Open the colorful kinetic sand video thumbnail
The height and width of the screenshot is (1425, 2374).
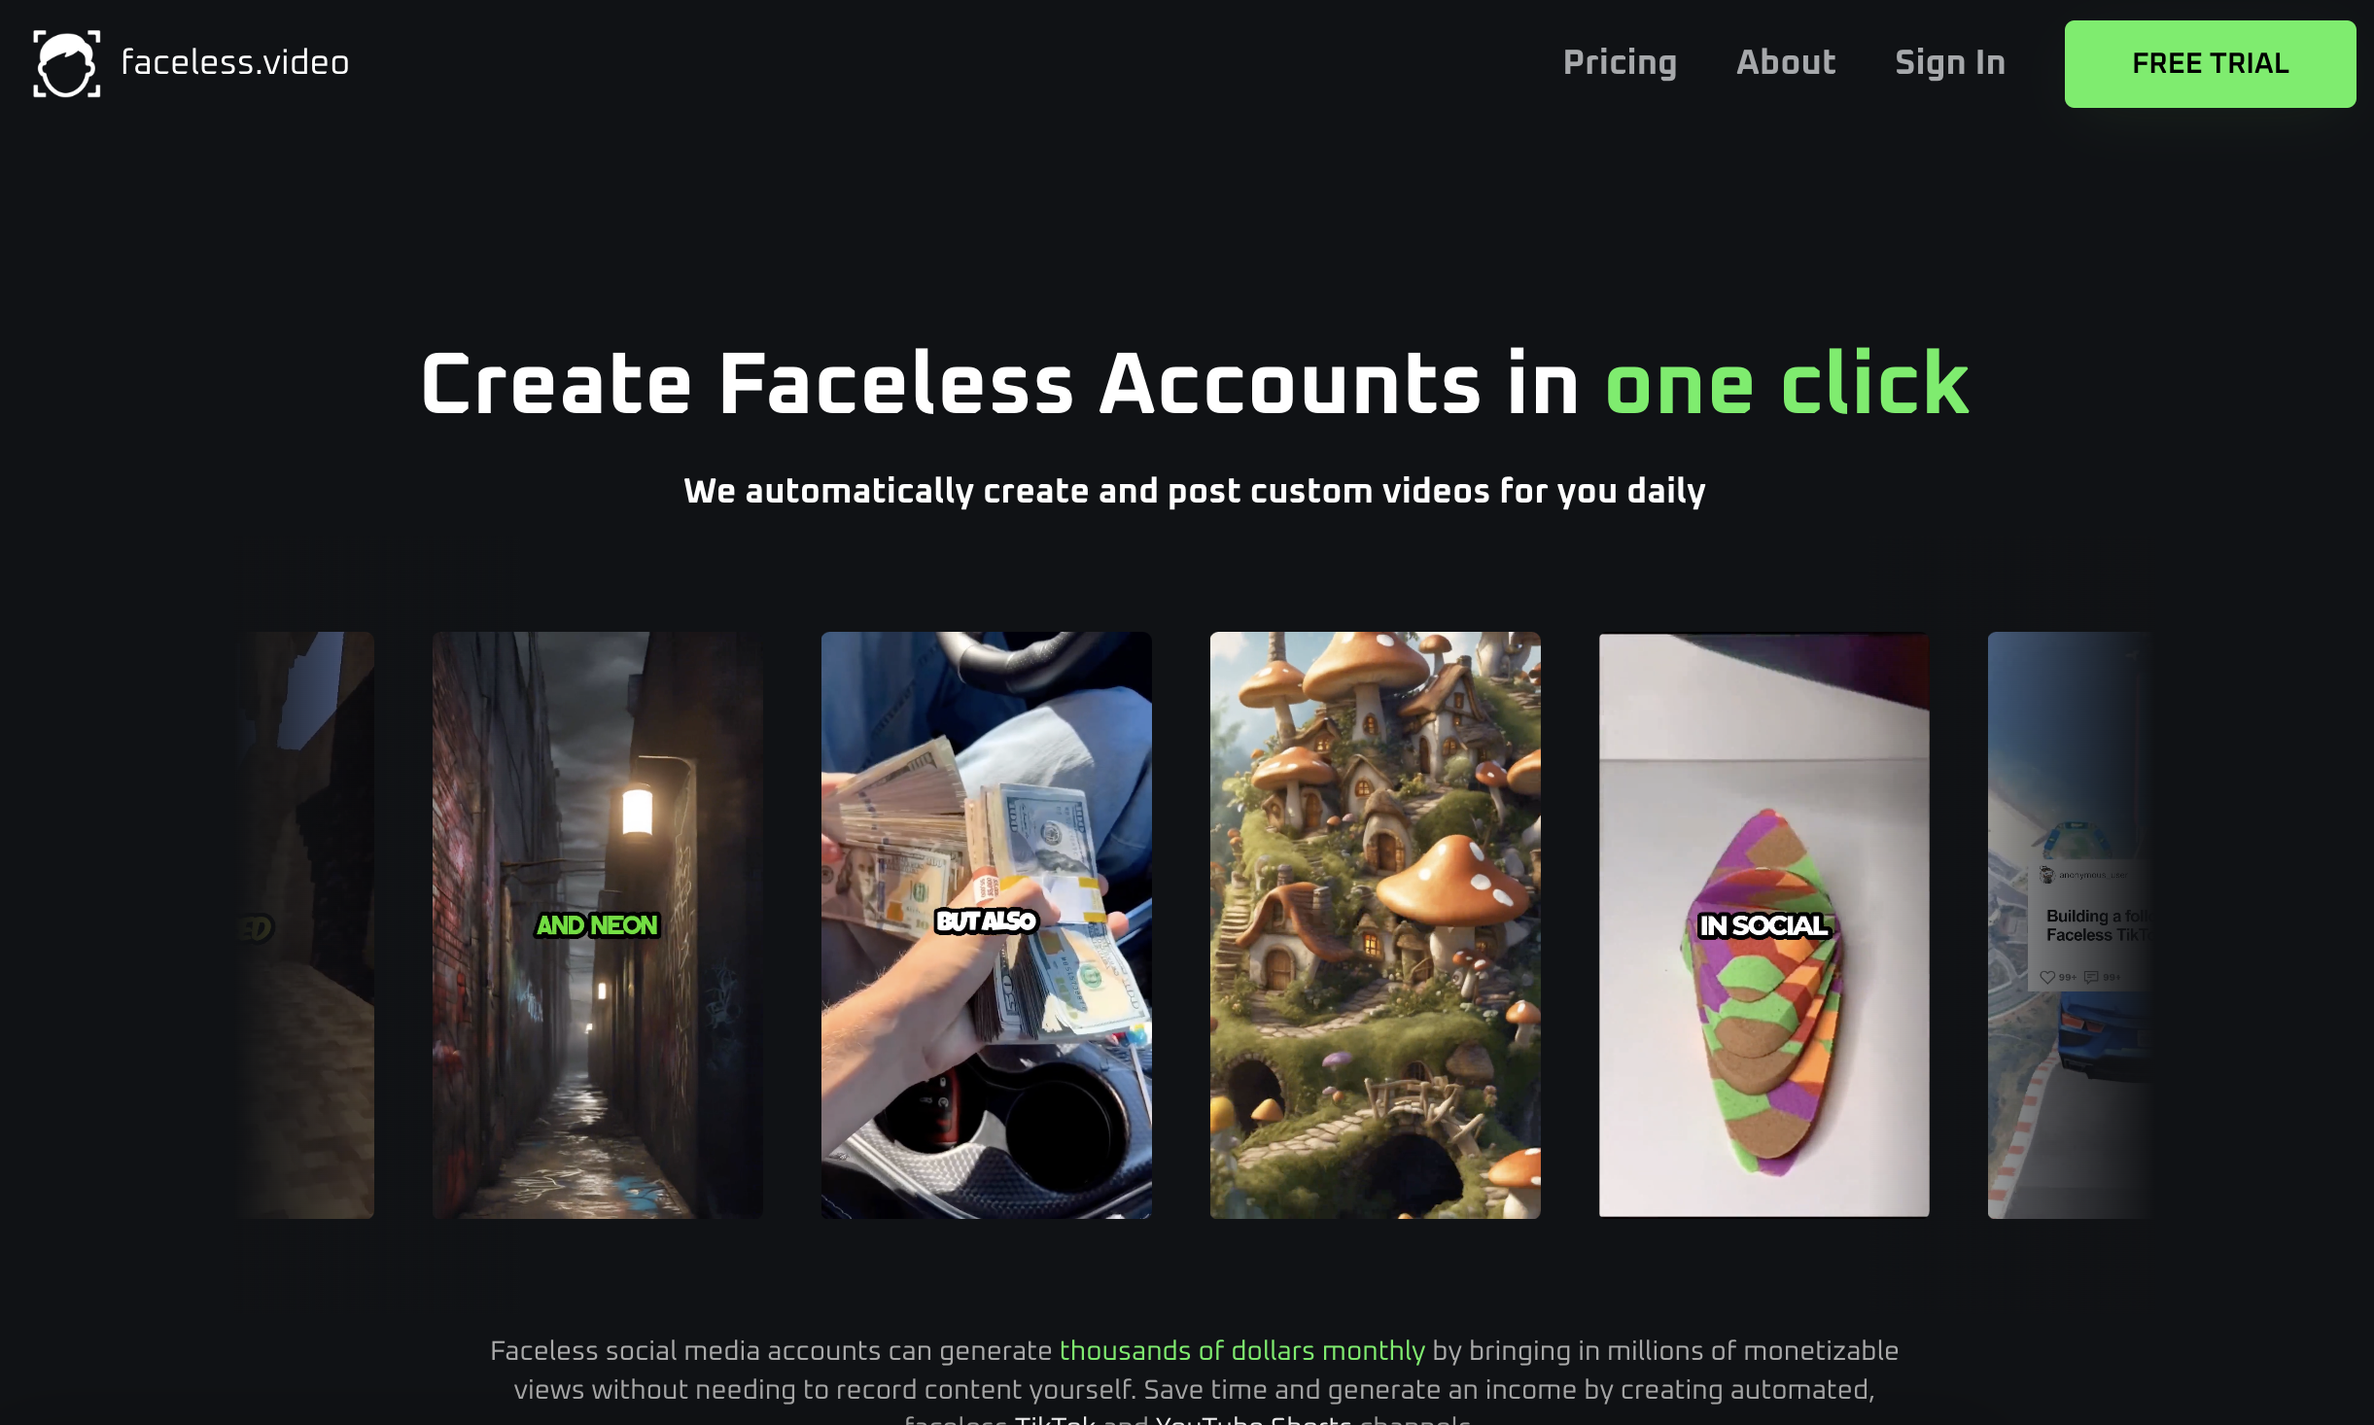tap(1764, 924)
